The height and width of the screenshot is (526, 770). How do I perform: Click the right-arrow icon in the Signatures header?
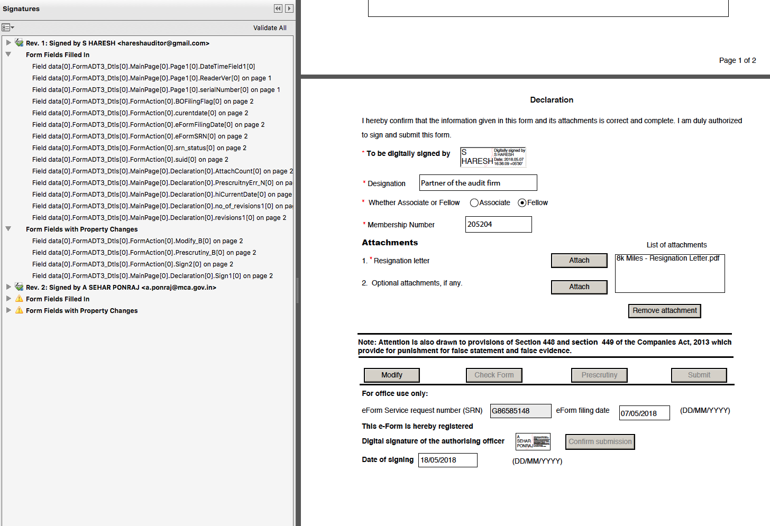(289, 8)
